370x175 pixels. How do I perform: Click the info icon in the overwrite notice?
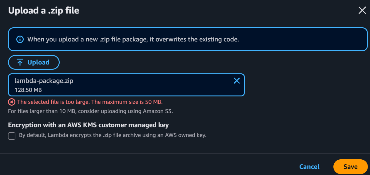click(20, 39)
